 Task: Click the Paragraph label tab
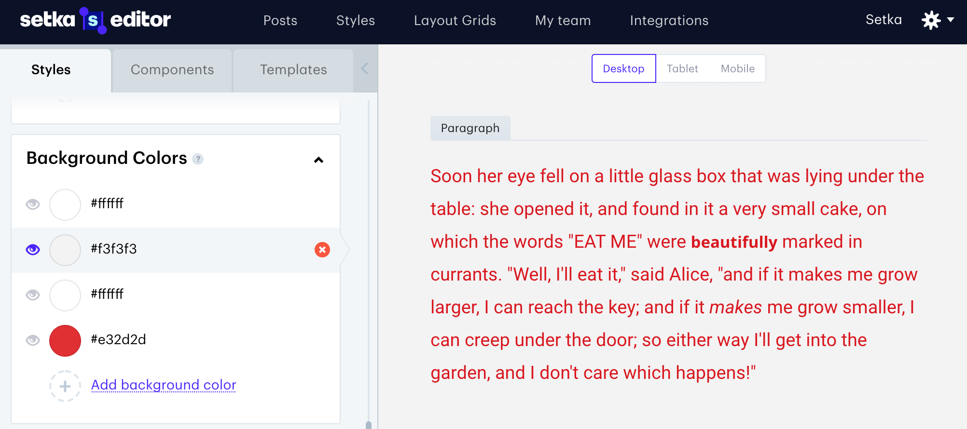tap(470, 128)
